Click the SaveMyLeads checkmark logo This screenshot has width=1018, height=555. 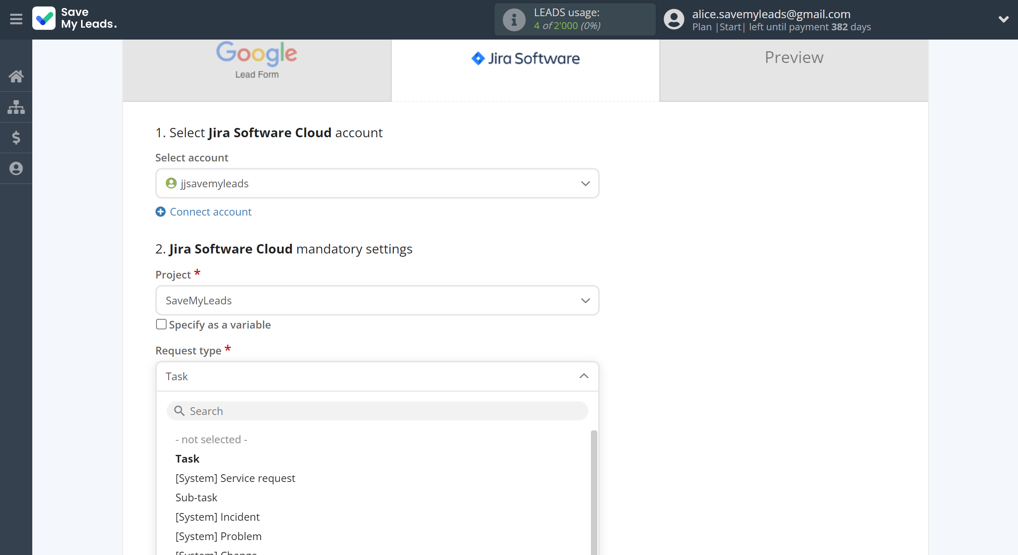(x=44, y=19)
